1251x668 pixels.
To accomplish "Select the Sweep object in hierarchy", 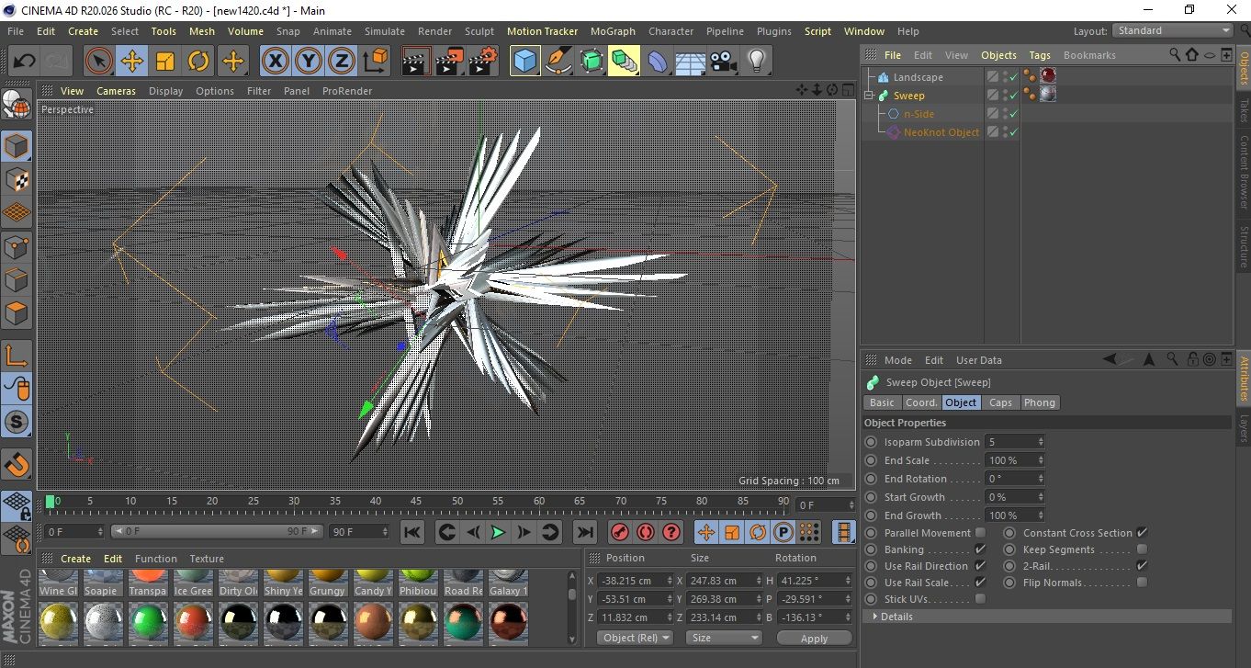I will tap(908, 96).
